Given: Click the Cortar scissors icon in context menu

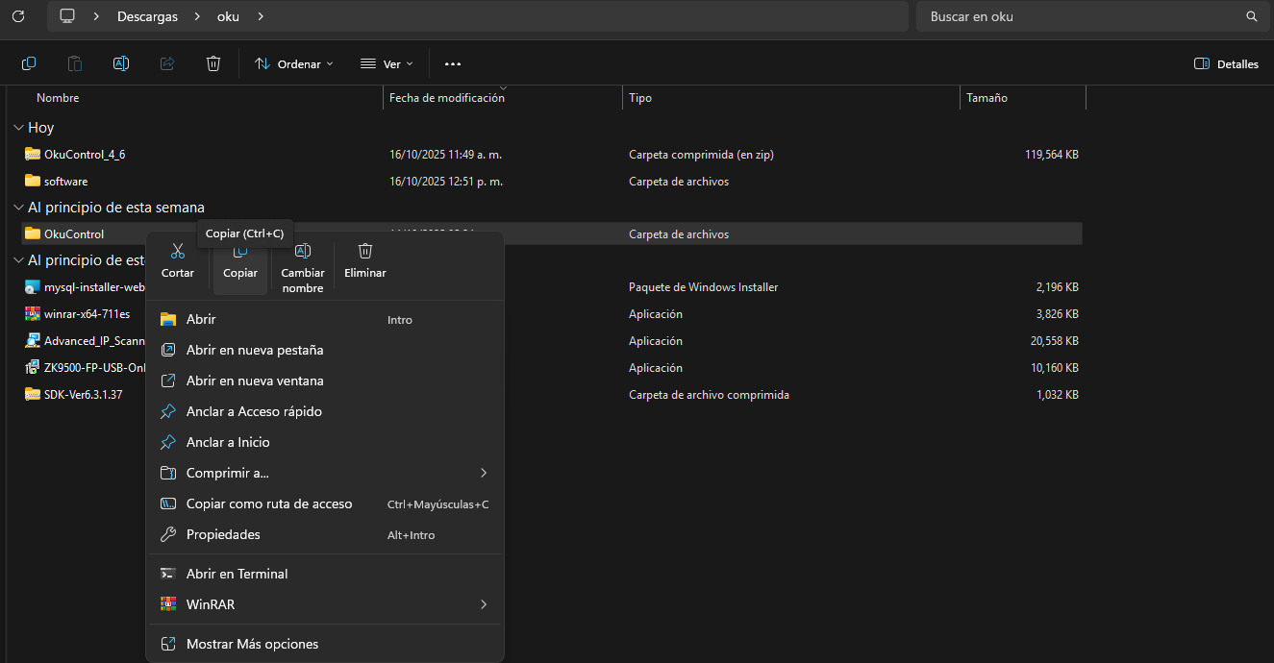Looking at the screenshot, I should (x=177, y=252).
